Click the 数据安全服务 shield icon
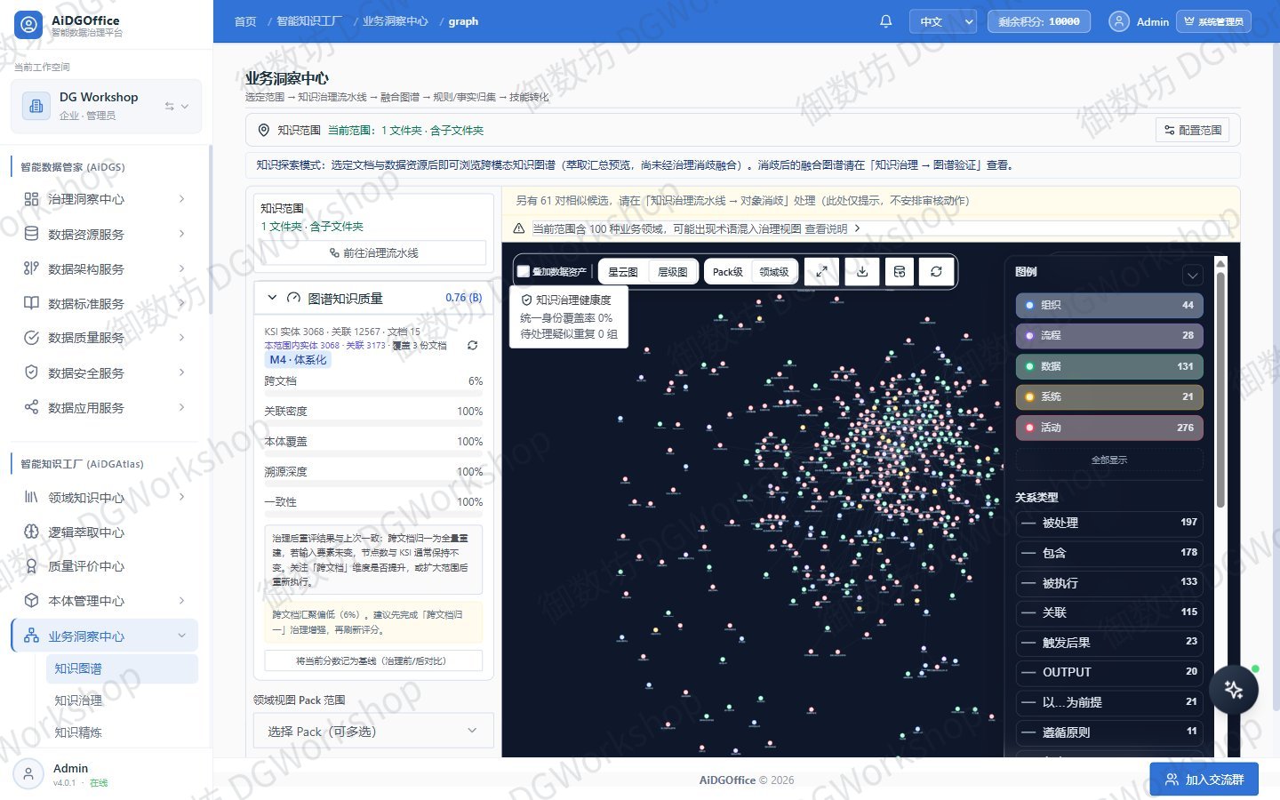 [x=31, y=372]
